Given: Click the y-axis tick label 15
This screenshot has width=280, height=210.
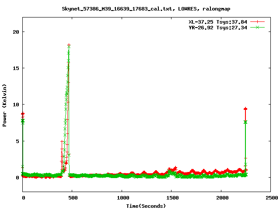Looking at the screenshot, I should click(16, 68).
